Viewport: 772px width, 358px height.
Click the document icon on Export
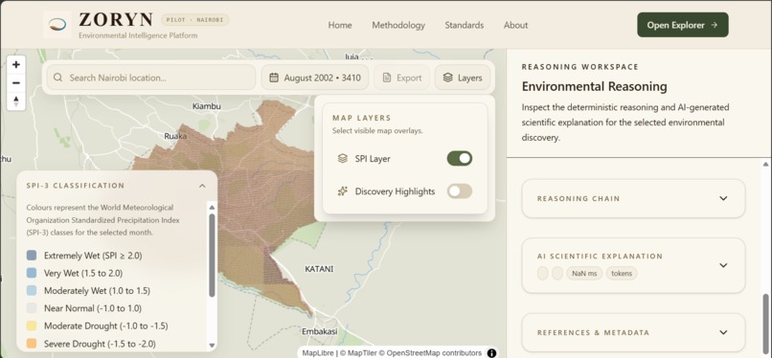pos(387,78)
